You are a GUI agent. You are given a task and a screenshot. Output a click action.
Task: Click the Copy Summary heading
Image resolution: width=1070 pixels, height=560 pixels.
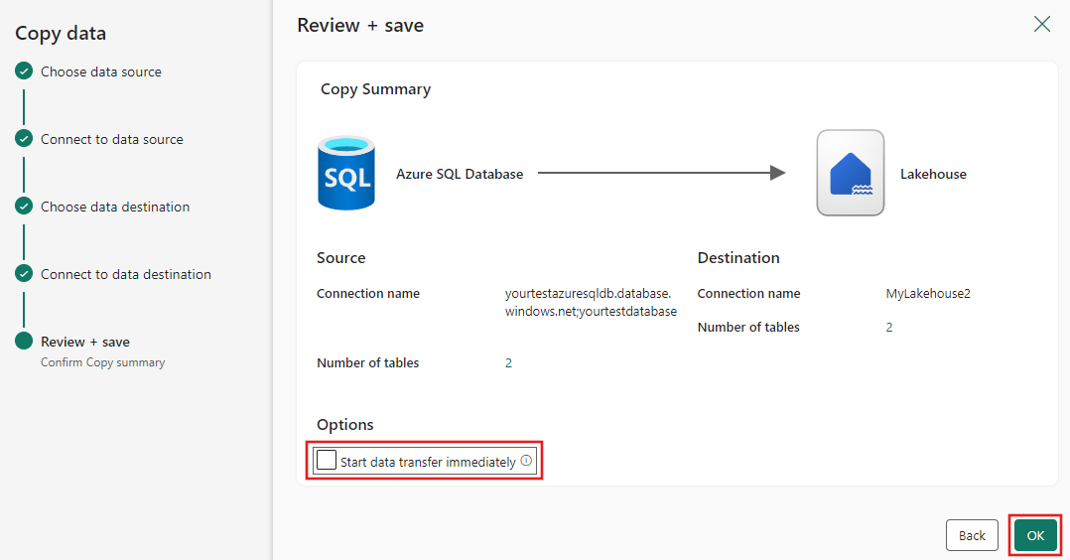point(375,89)
